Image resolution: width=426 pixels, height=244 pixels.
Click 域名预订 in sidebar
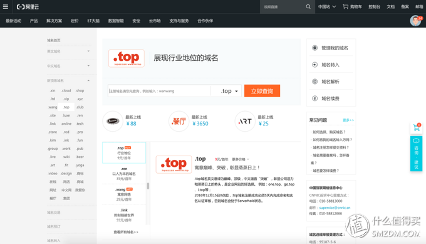tap(53, 226)
